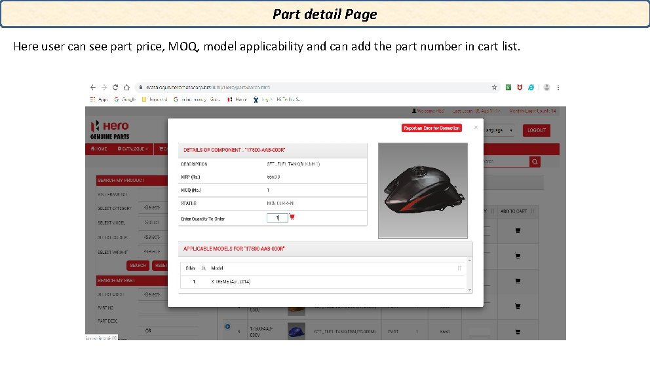
Task: Click the LOGOUT button
Action: pos(537,130)
